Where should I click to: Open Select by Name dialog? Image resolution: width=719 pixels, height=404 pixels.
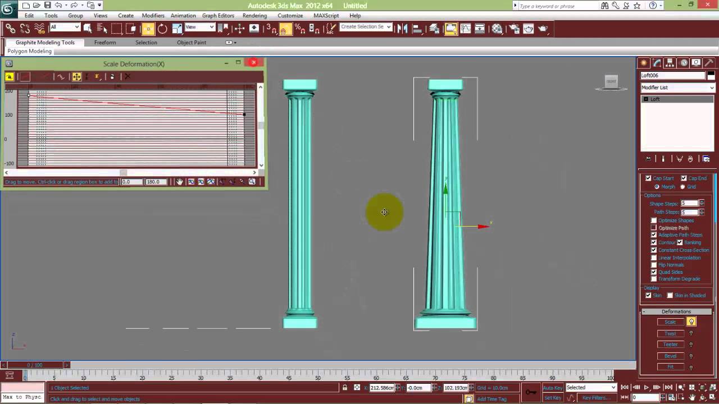[x=102, y=28]
